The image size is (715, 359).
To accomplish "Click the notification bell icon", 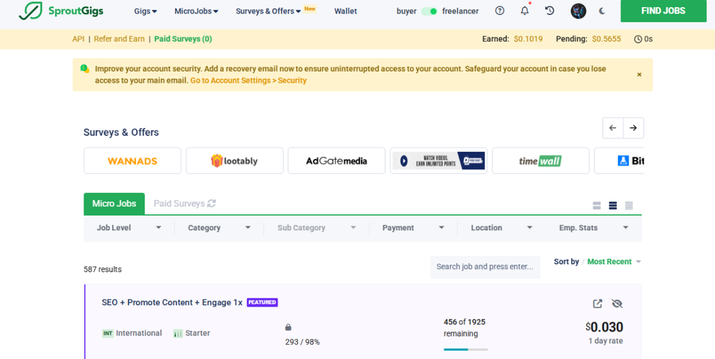I will click(524, 11).
